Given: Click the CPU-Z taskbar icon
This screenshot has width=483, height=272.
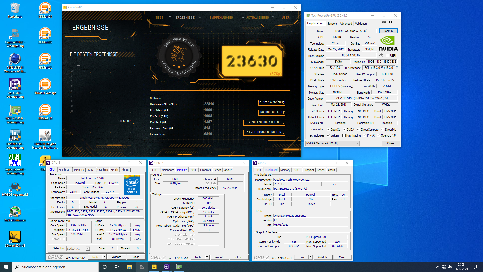Looking at the screenshot, I should 166,267.
